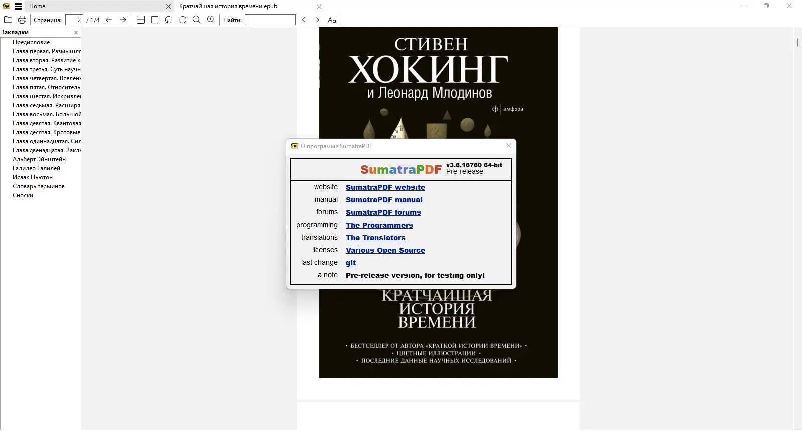Image resolution: width=802 pixels, height=431 pixels.
Task: Click the Print icon in toolbar
Action: pyautogui.click(x=22, y=20)
